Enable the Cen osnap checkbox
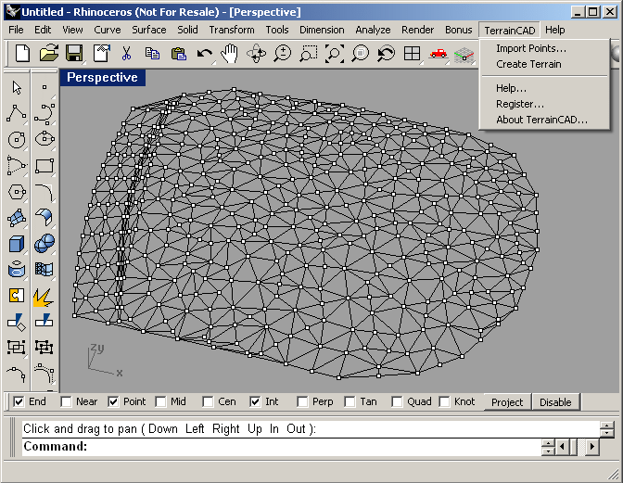Image resolution: width=623 pixels, height=483 pixels. pos(208,401)
